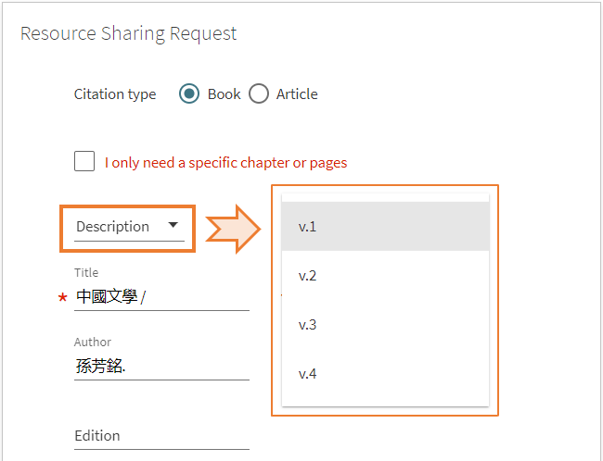Click the Book label text

(x=225, y=94)
